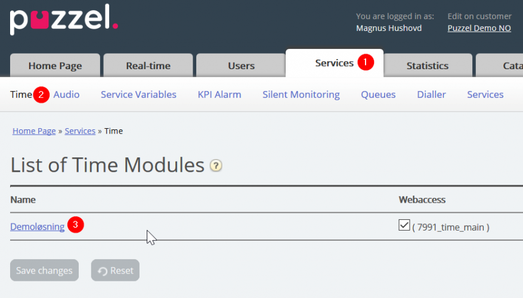Open Silent Monitoring section
The image size is (523, 298).
click(x=301, y=94)
